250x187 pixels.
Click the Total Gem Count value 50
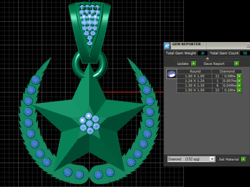pos(245,53)
